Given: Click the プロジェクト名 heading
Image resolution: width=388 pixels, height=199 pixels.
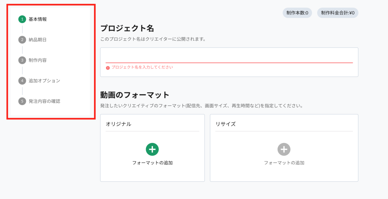Looking at the screenshot, I should pos(127,28).
